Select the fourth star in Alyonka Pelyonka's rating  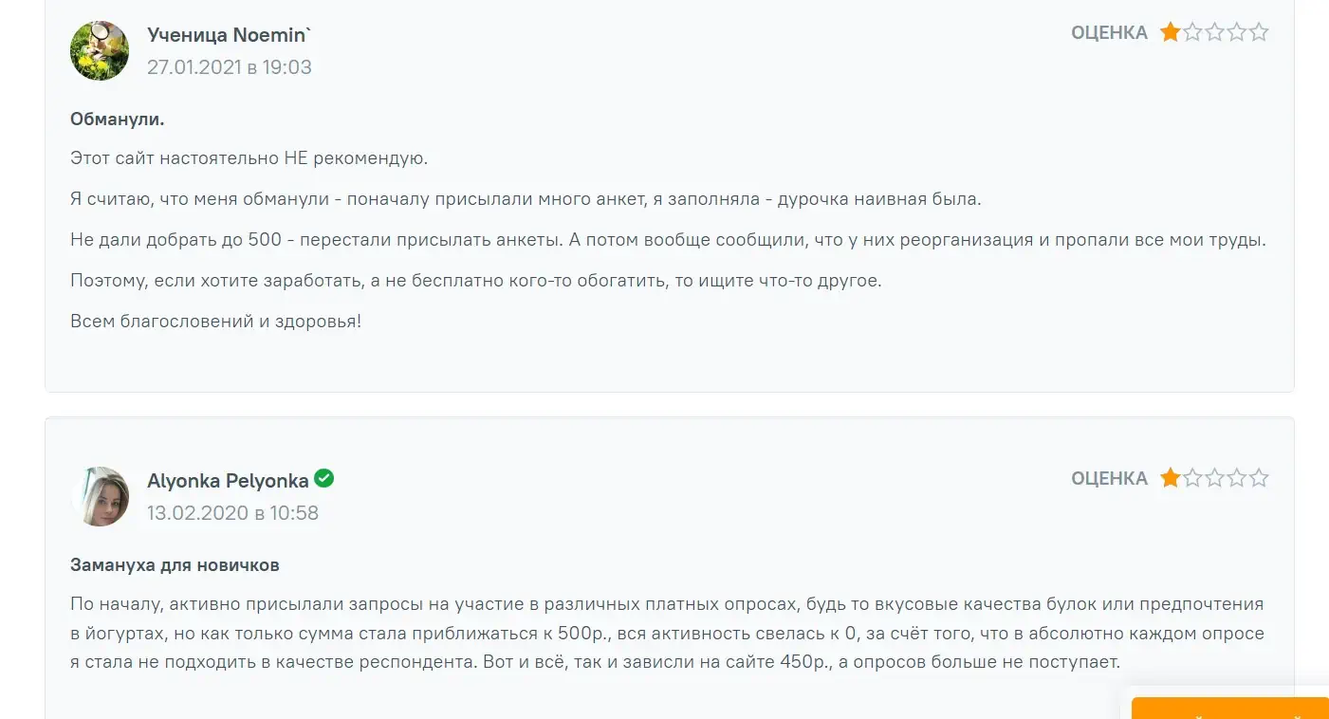(1237, 477)
